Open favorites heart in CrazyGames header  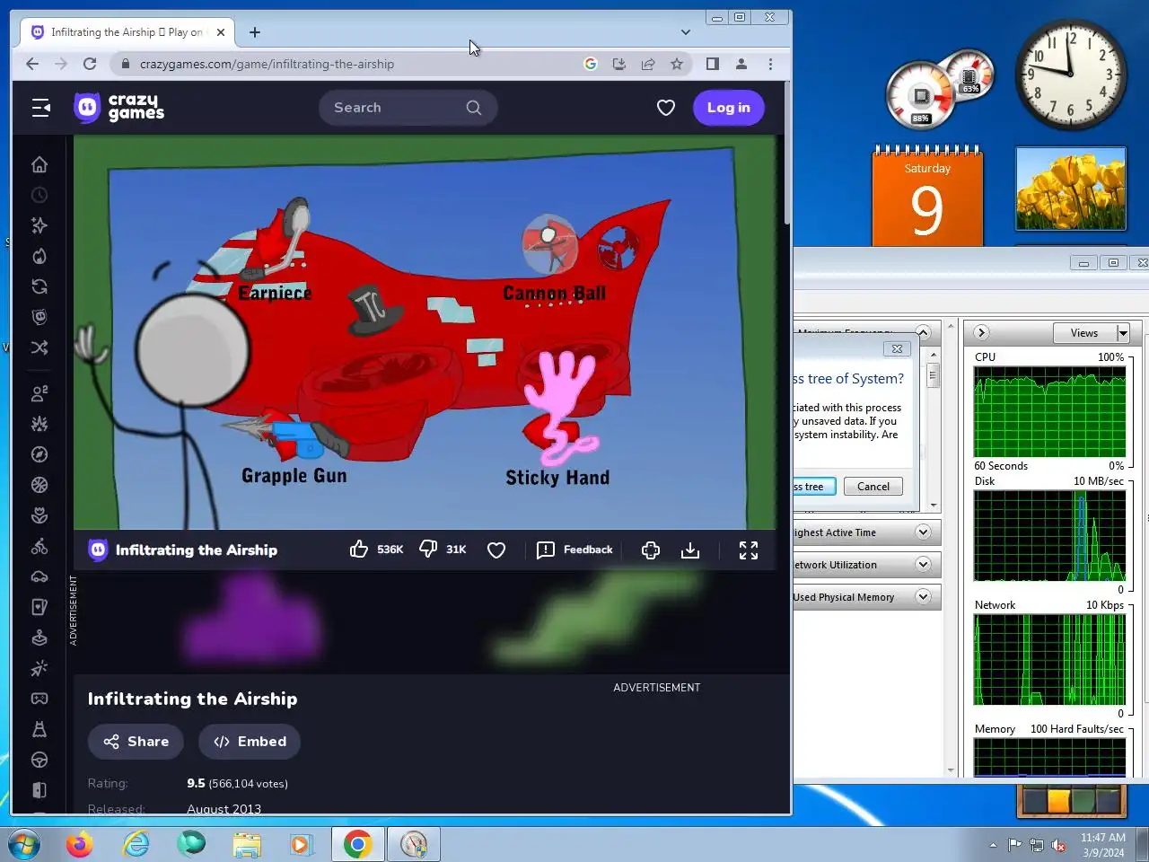pyautogui.click(x=666, y=108)
